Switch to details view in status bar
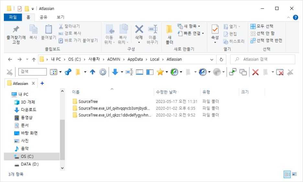 pyautogui.click(x=287, y=175)
